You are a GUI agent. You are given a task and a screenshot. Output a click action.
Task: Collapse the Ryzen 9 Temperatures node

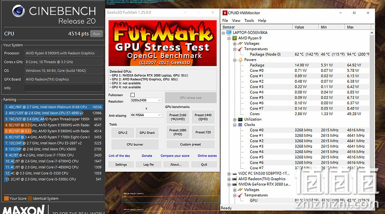point(235,49)
